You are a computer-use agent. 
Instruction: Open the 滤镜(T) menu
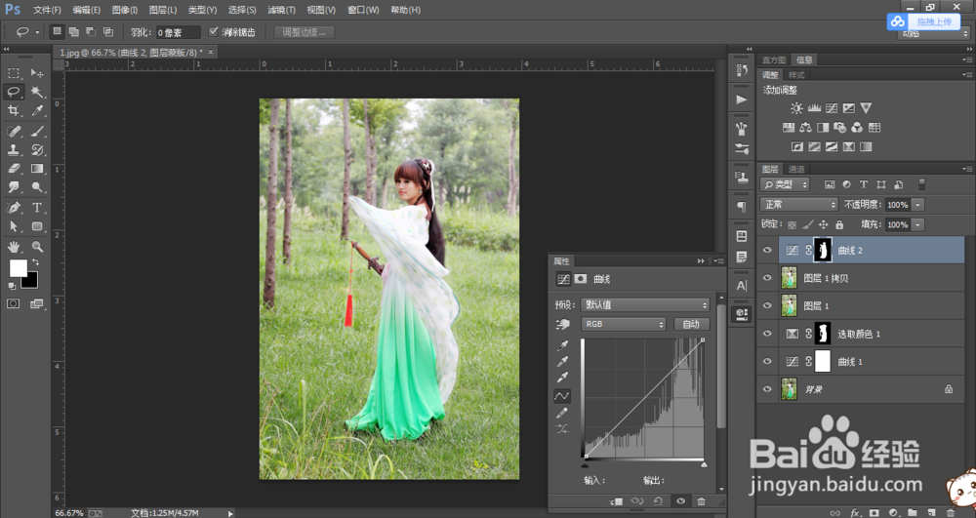click(x=281, y=10)
